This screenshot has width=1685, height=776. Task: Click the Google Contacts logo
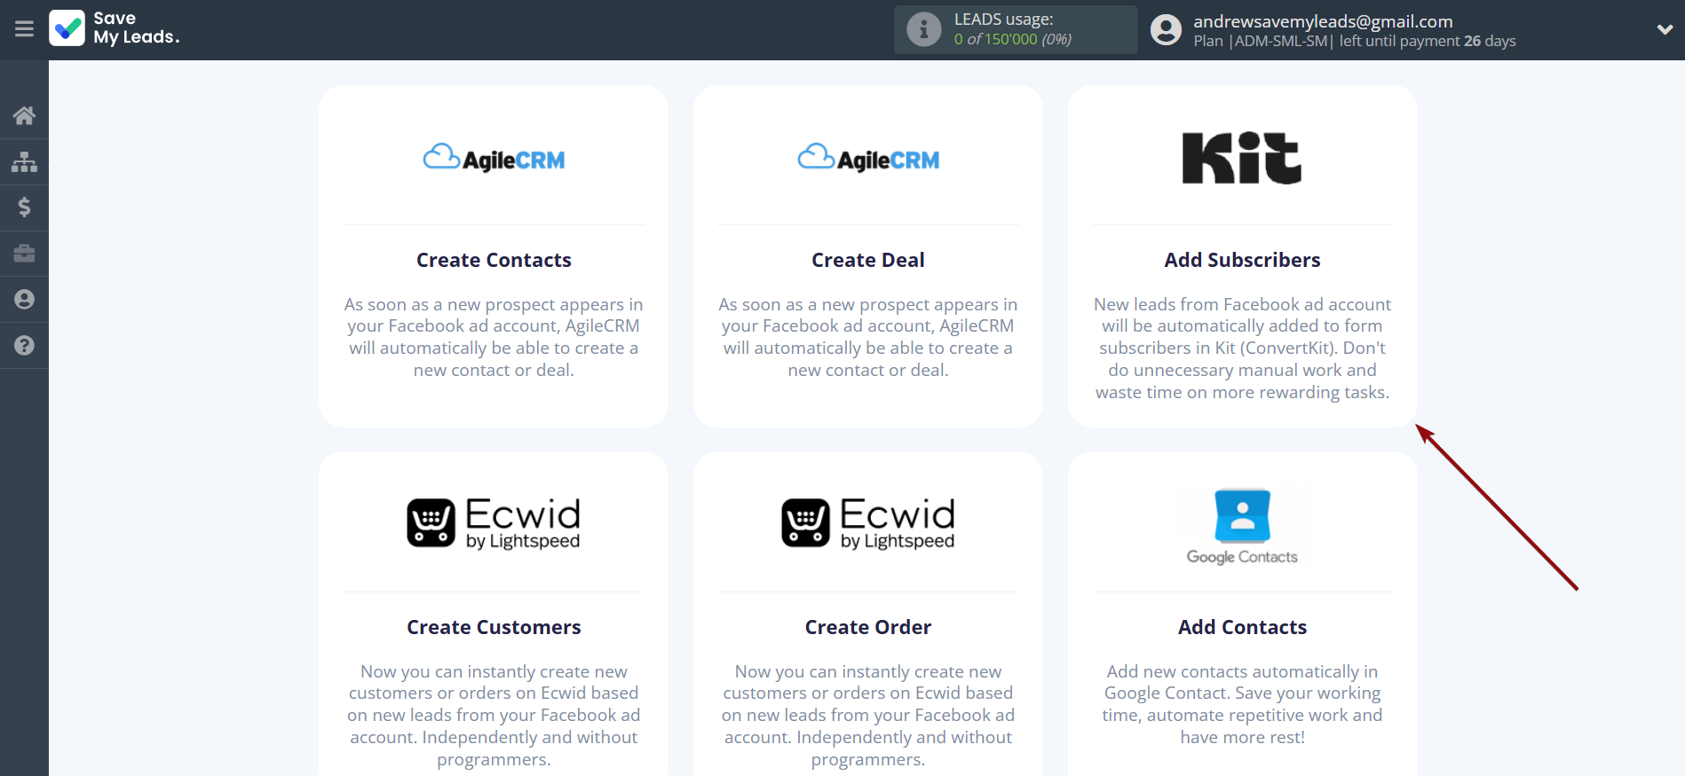coord(1242,527)
